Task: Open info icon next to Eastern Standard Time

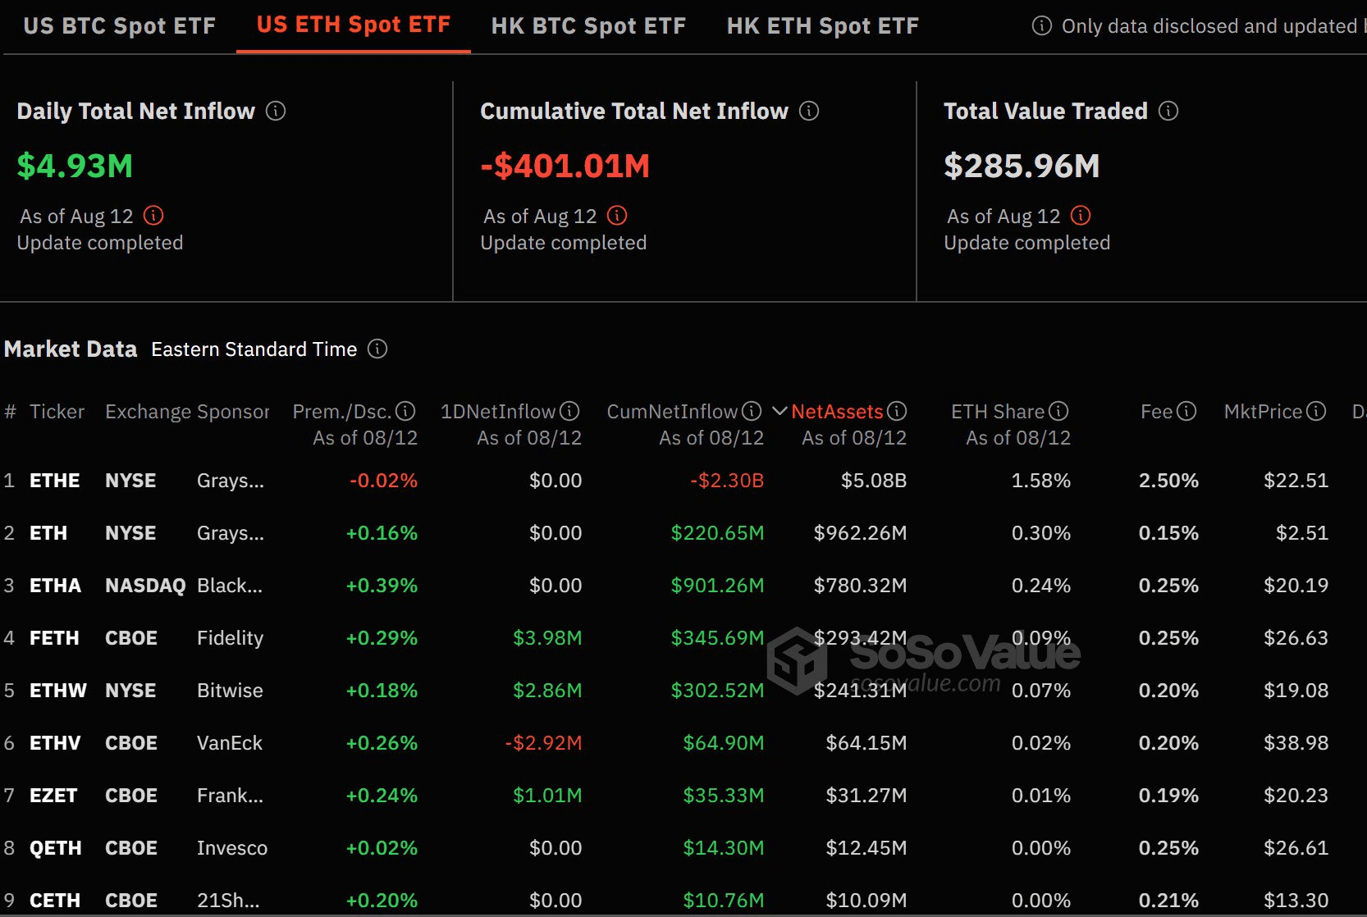Action: click(x=377, y=349)
